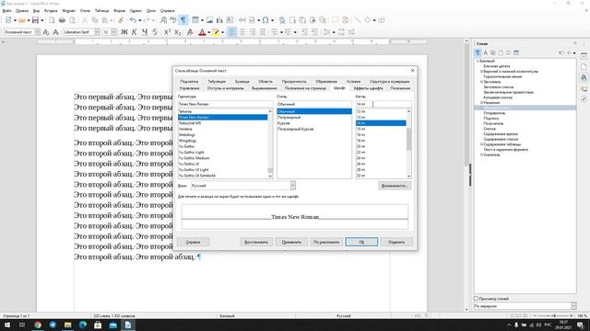The height and width of the screenshot is (331, 590).
Task: Click the По умолчанию button
Action: coord(326,242)
